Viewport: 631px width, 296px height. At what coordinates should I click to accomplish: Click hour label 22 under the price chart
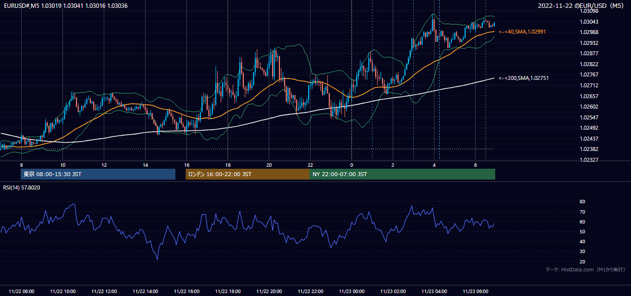[x=310, y=165]
